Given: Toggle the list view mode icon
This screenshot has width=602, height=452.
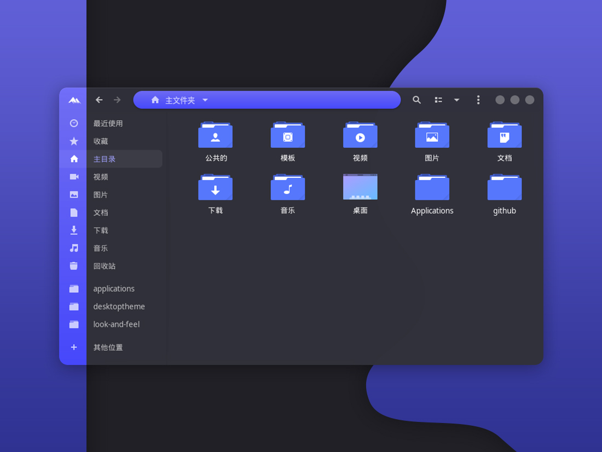Looking at the screenshot, I should pyautogui.click(x=438, y=100).
